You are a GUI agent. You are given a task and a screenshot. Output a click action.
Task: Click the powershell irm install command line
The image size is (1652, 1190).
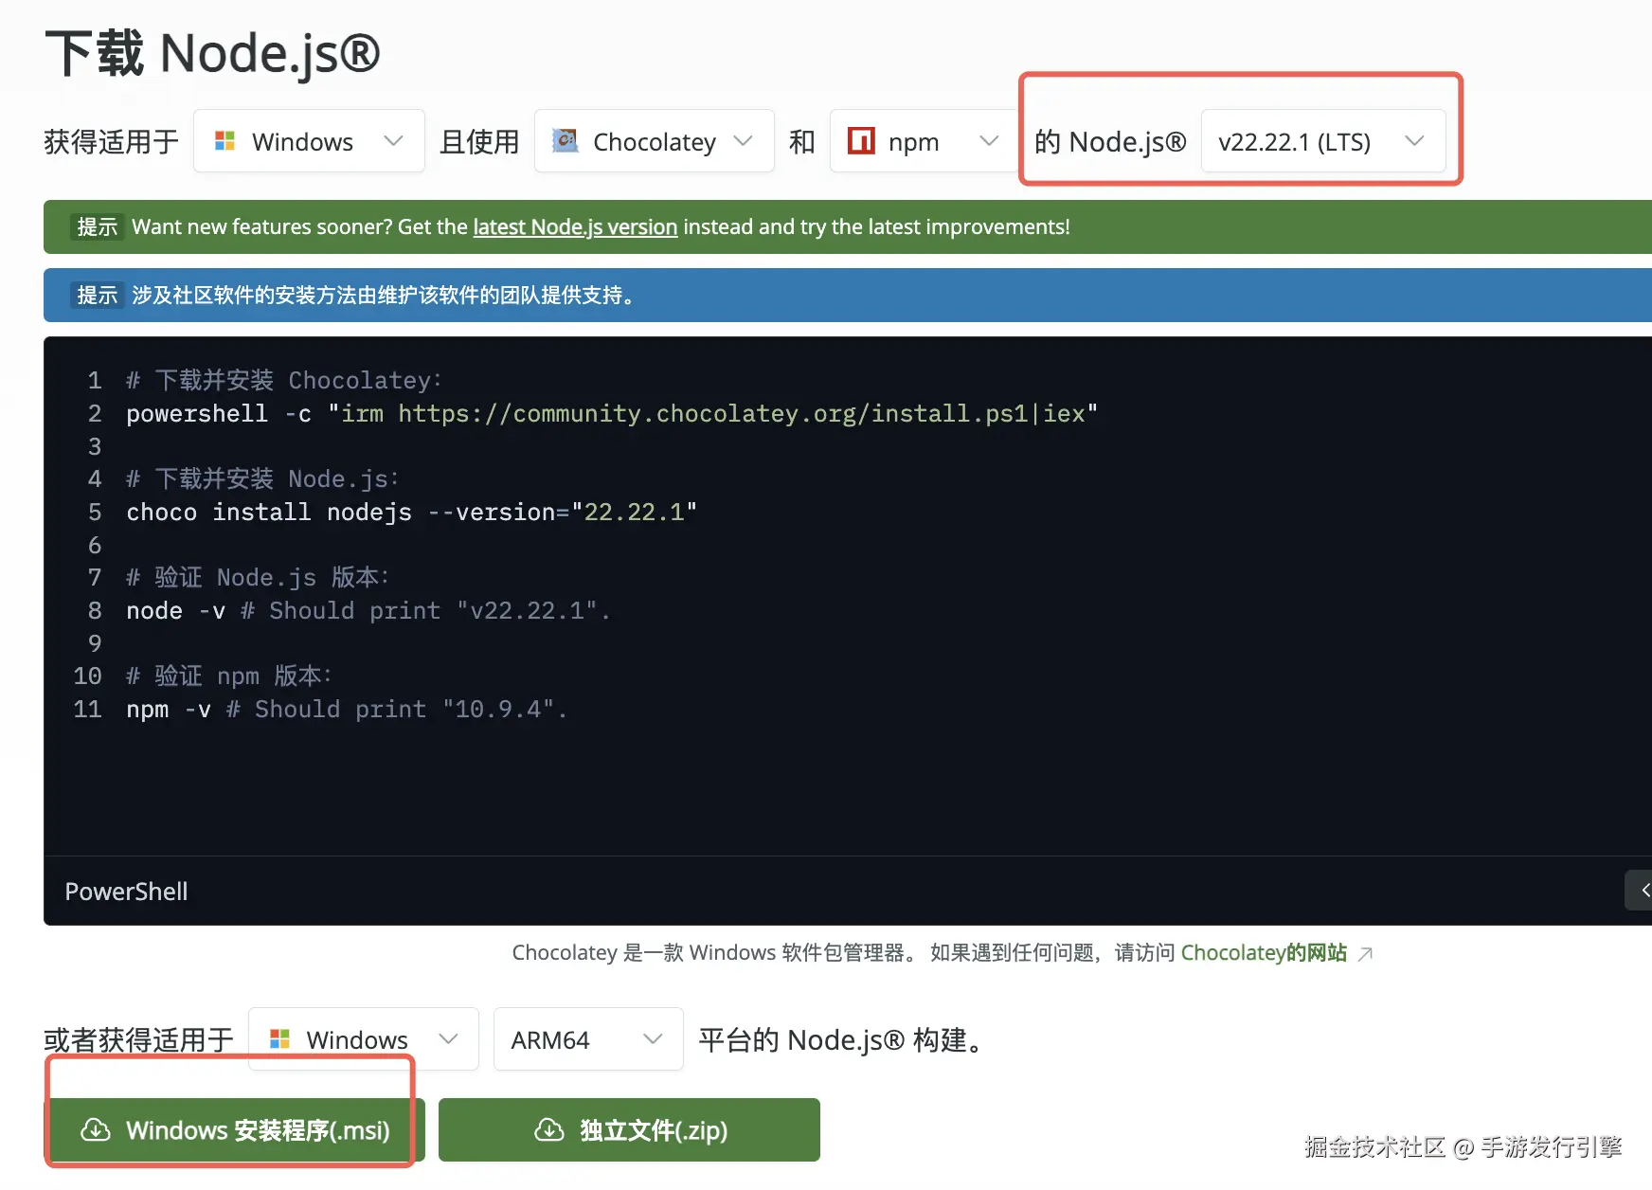click(x=612, y=413)
